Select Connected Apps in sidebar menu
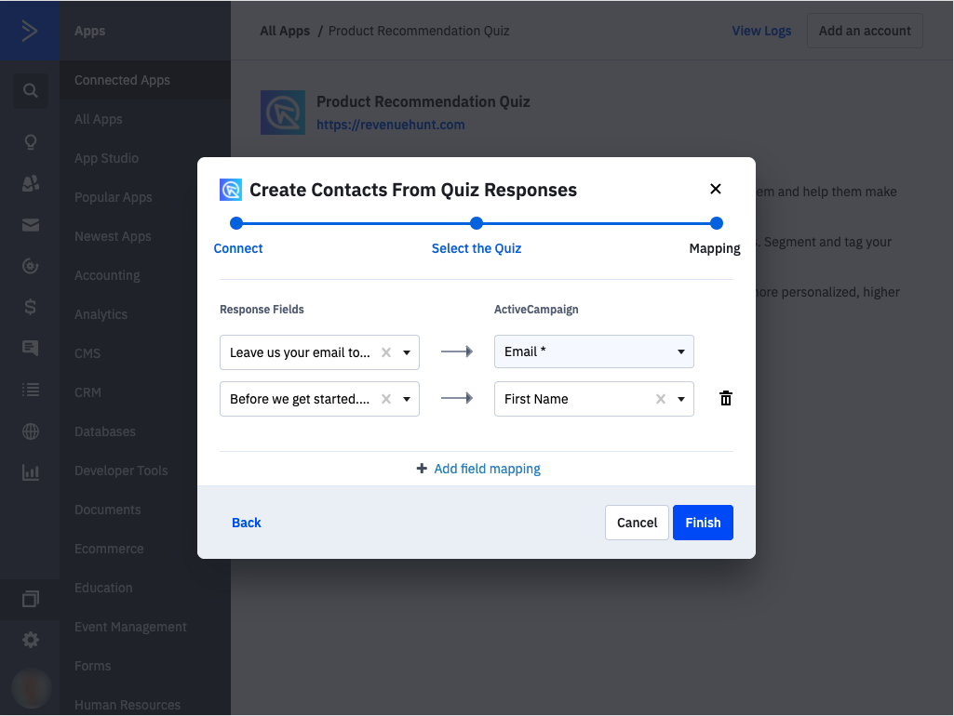The image size is (954, 716). [x=145, y=80]
